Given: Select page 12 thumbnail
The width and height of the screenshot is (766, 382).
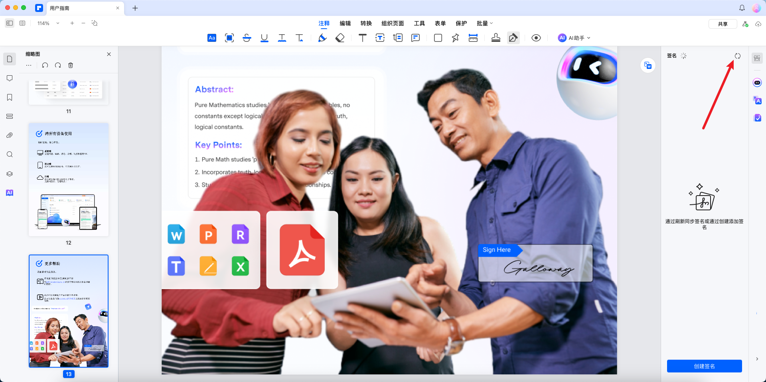Looking at the screenshot, I should pyautogui.click(x=69, y=179).
